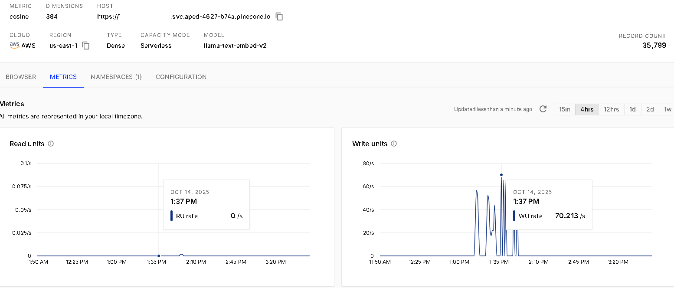
Task: Click the record count value 35,799
Action: tap(654, 45)
